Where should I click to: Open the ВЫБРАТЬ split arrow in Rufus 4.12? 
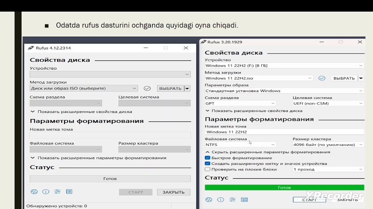[187, 88]
